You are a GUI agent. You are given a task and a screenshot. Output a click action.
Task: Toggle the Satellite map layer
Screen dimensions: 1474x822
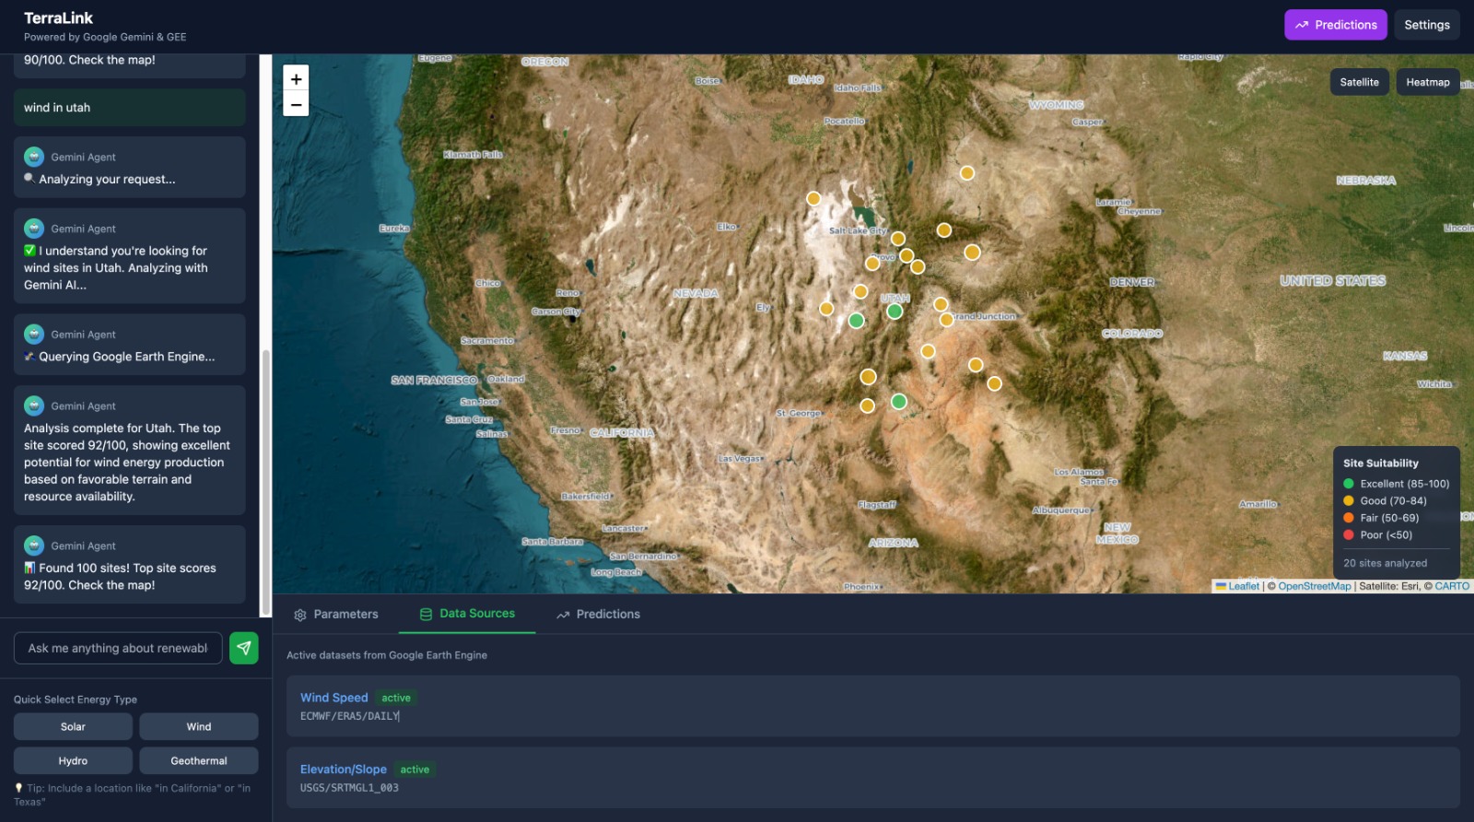(1360, 82)
